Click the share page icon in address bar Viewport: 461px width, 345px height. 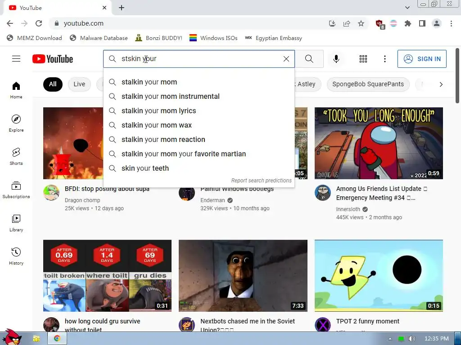point(347,23)
